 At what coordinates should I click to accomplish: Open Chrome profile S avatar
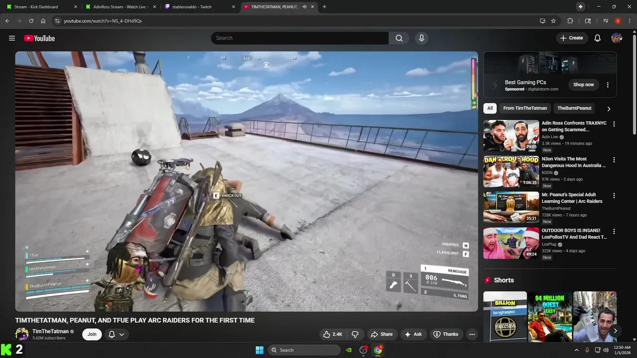point(618,21)
